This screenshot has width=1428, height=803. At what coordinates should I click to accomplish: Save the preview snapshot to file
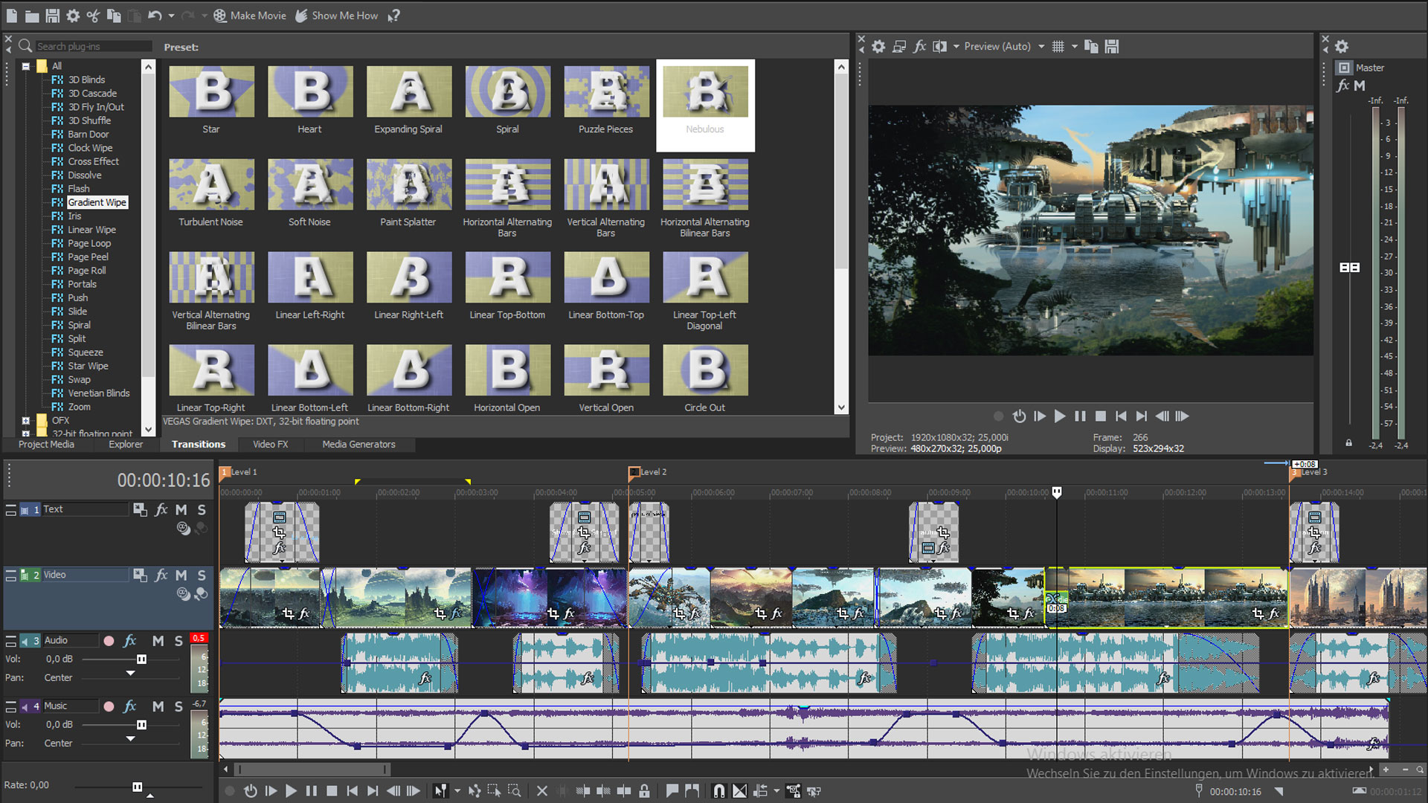click(1112, 46)
